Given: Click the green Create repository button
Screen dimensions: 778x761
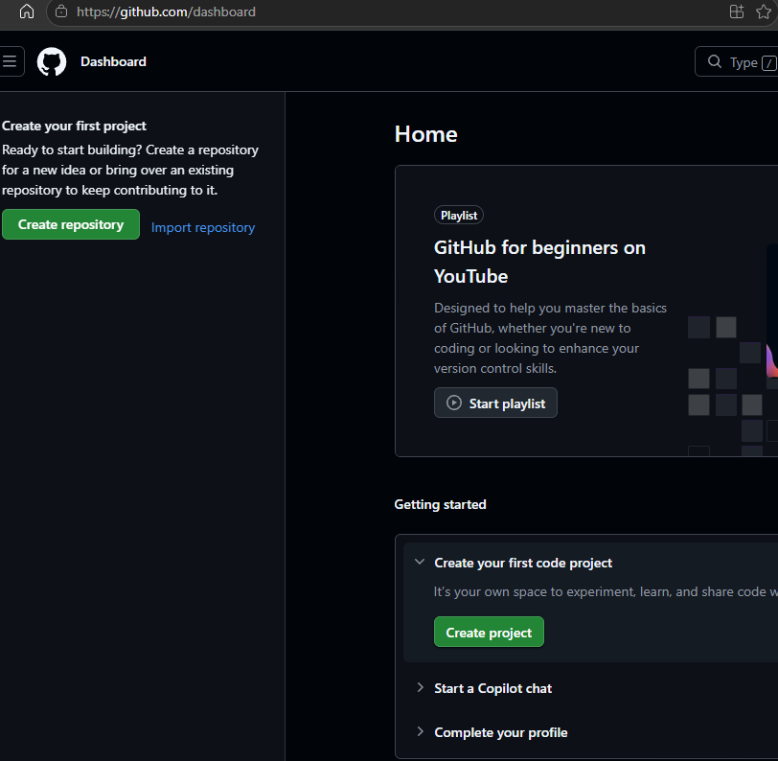Looking at the screenshot, I should click(x=71, y=224).
